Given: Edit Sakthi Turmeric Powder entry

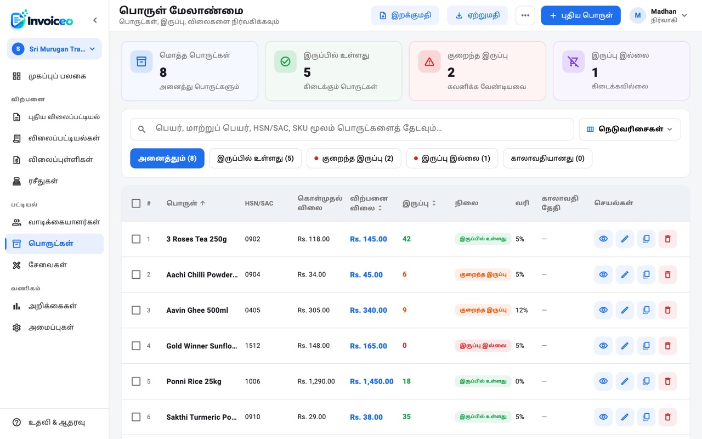Looking at the screenshot, I should 625,417.
